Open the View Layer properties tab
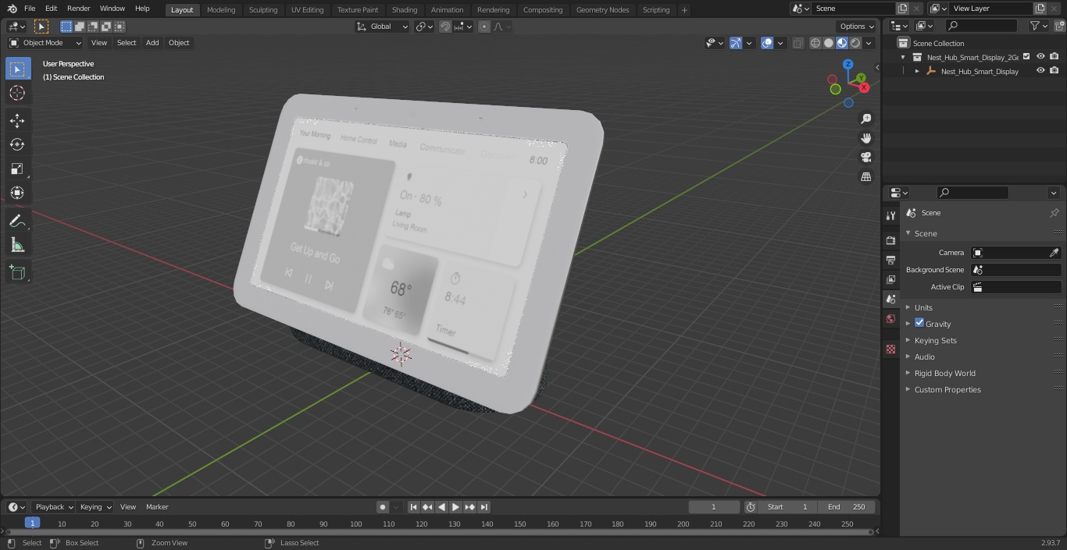1067x550 pixels. click(890, 279)
